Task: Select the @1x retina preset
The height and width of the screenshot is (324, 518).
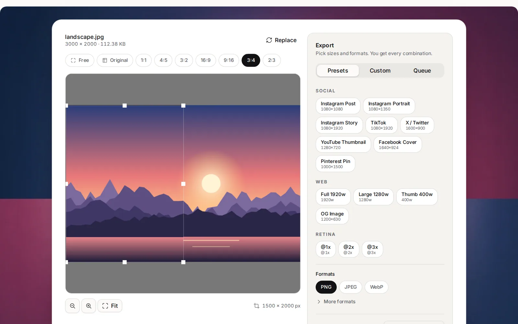Action: click(326, 249)
